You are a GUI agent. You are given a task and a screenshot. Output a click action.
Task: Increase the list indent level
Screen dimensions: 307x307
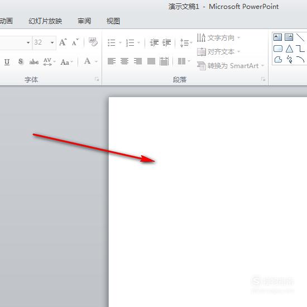tap(167, 42)
